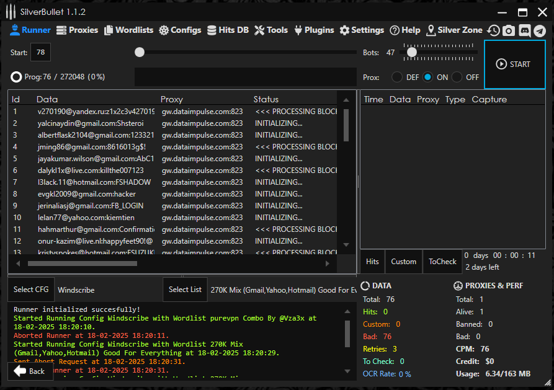Screen dimensions: 554x390
Task: Click the Back button
Action: tap(30, 371)
